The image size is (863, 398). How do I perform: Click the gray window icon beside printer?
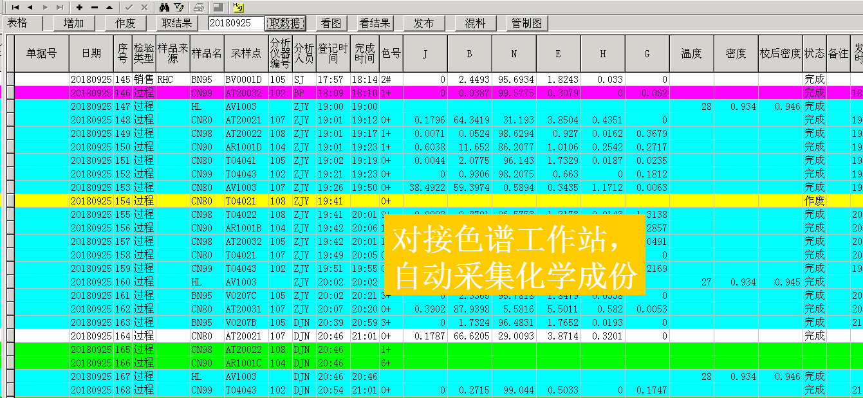tap(218, 7)
